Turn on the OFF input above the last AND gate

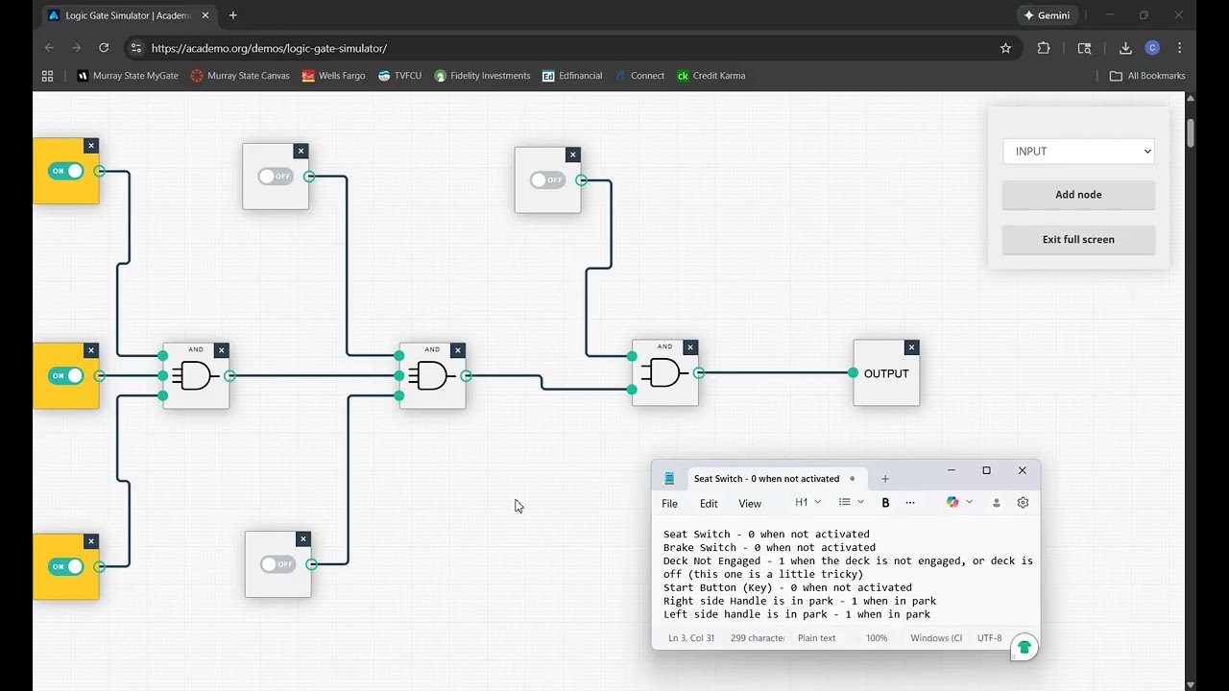click(548, 180)
